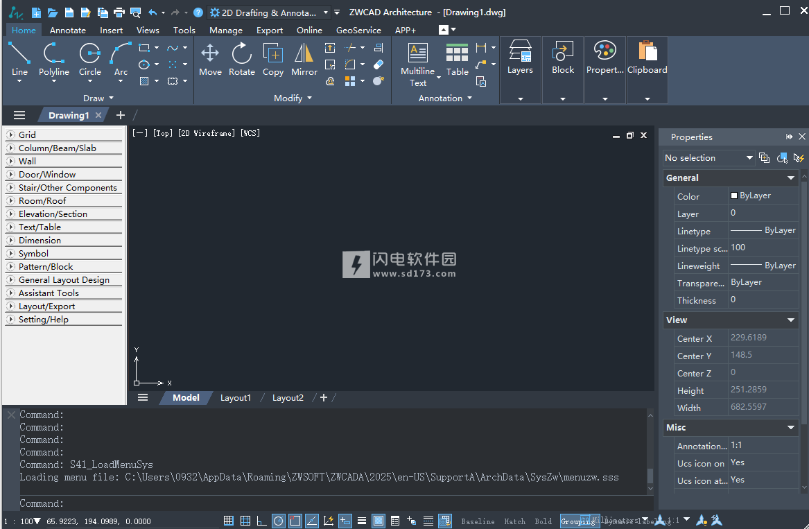Open the Layers panel button

[520, 70]
